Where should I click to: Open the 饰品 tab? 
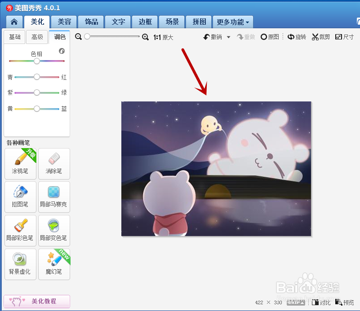coord(91,22)
